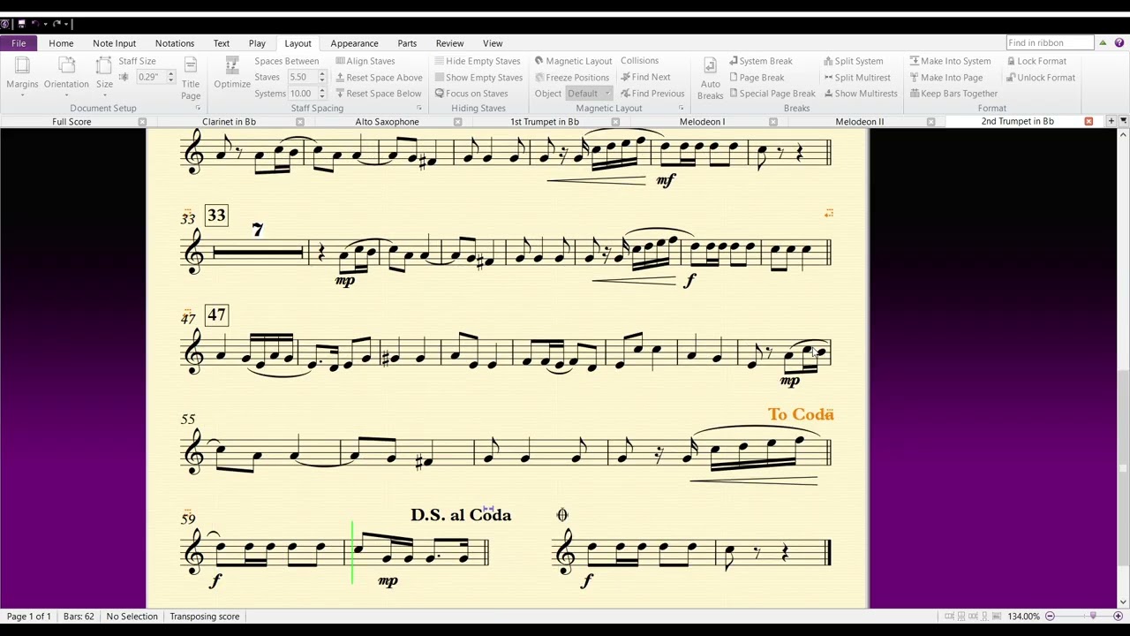
Task: Switch to the Notations ribbon tab
Action: (x=175, y=43)
